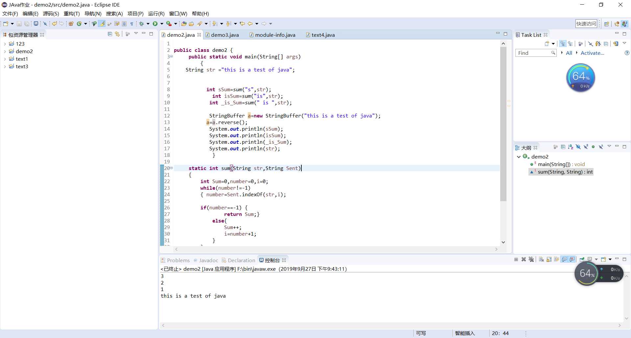Image resolution: width=631 pixels, height=338 pixels.
Task: Click the 快速访问 quick access box
Action: [x=586, y=24]
